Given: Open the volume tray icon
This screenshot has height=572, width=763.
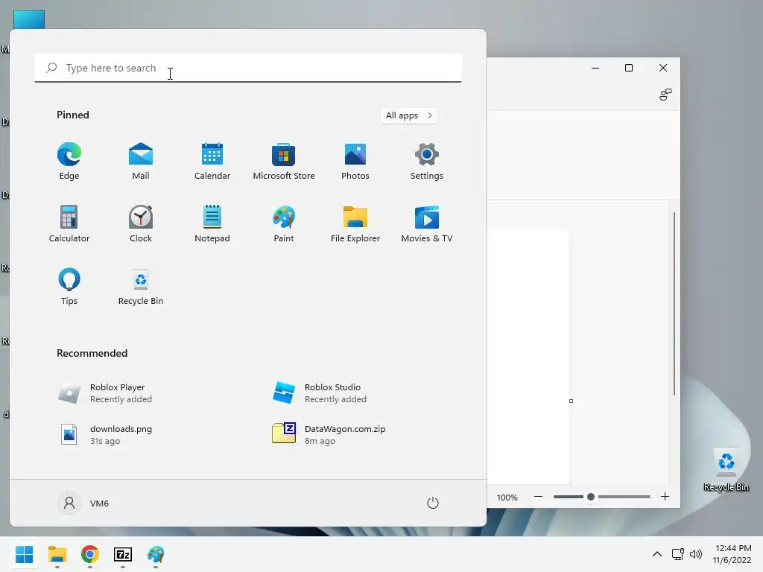Looking at the screenshot, I should (x=696, y=554).
